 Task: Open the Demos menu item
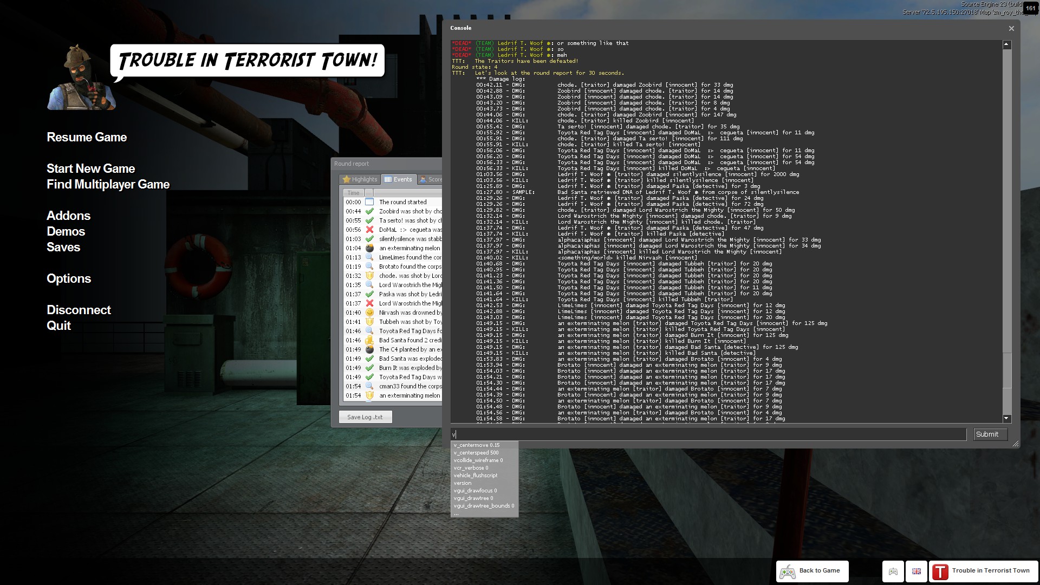66,232
